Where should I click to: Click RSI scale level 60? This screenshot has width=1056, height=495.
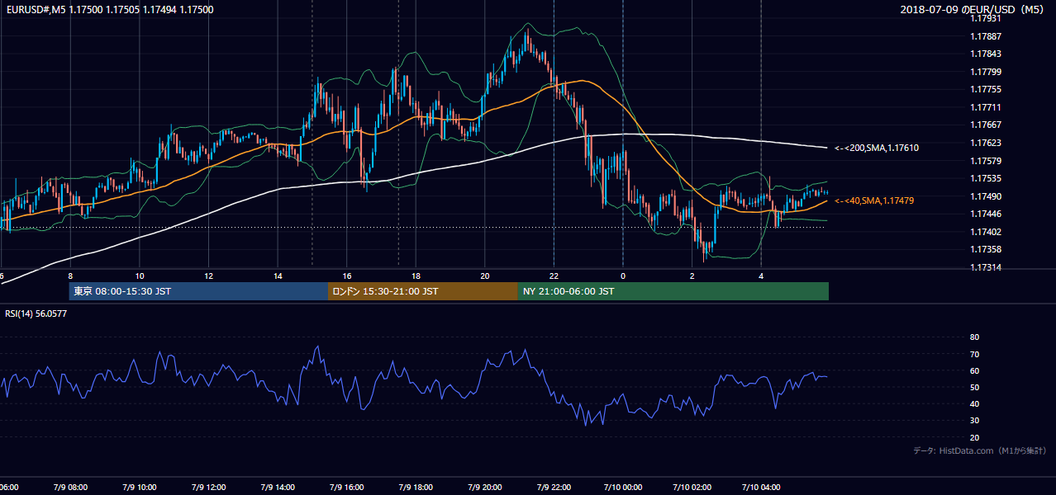point(974,370)
